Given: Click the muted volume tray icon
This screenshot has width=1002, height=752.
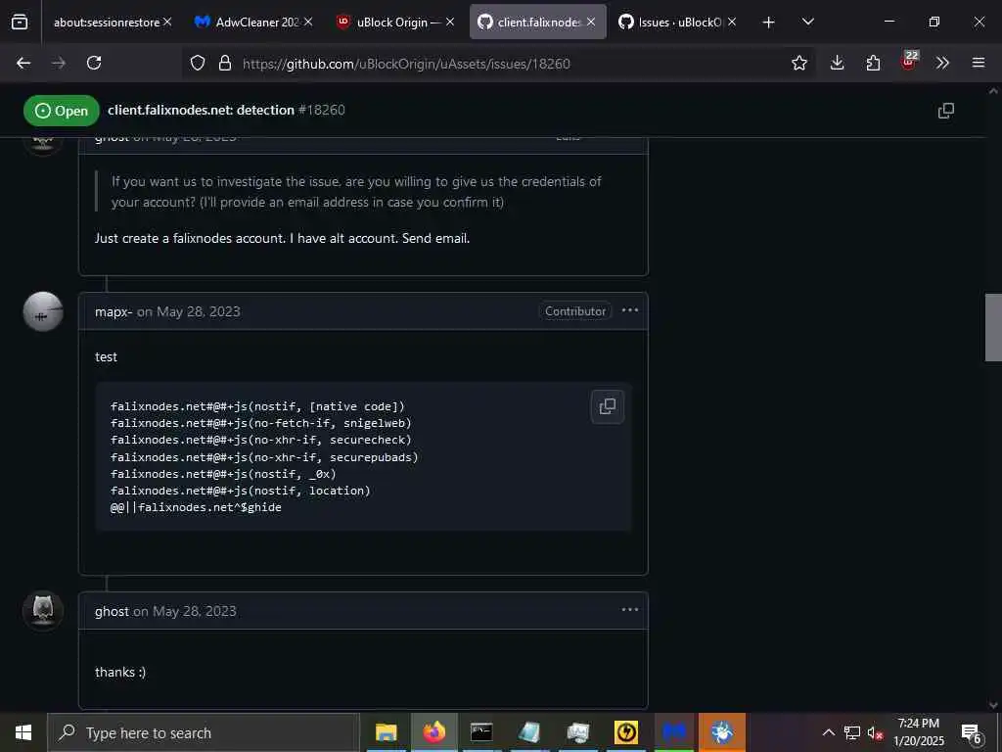Looking at the screenshot, I should pos(875,733).
